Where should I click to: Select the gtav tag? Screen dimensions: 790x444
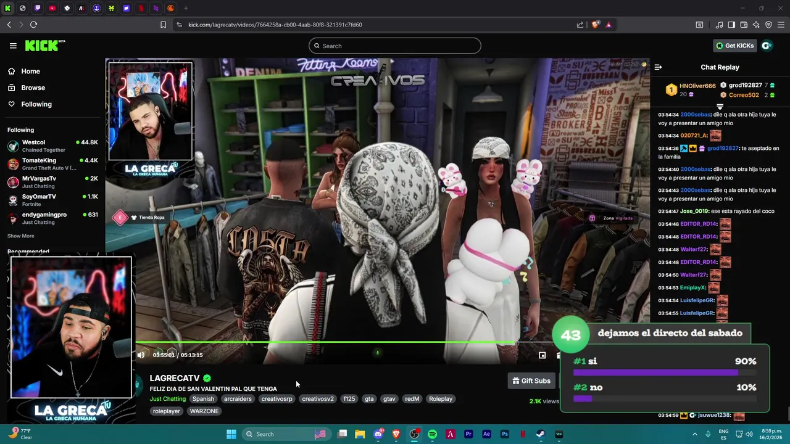pos(389,399)
